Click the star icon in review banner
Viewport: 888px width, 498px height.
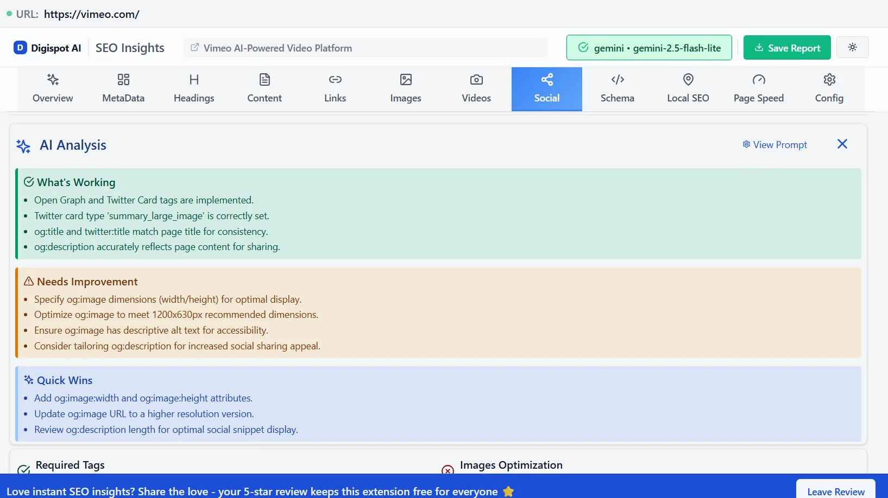point(508,491)
